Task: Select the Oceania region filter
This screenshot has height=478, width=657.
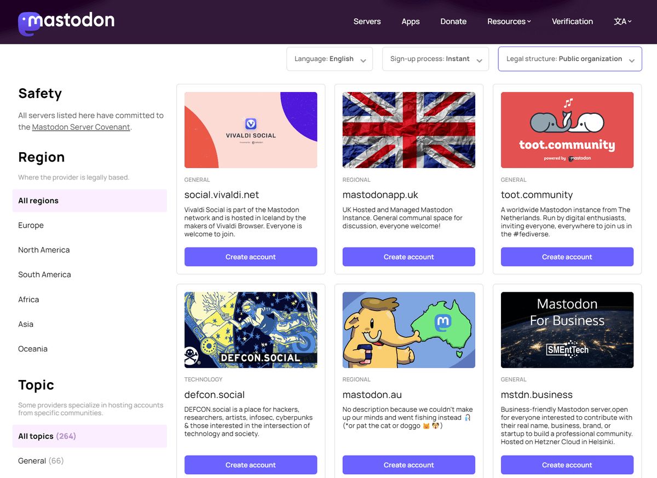Action: (33, 349)
